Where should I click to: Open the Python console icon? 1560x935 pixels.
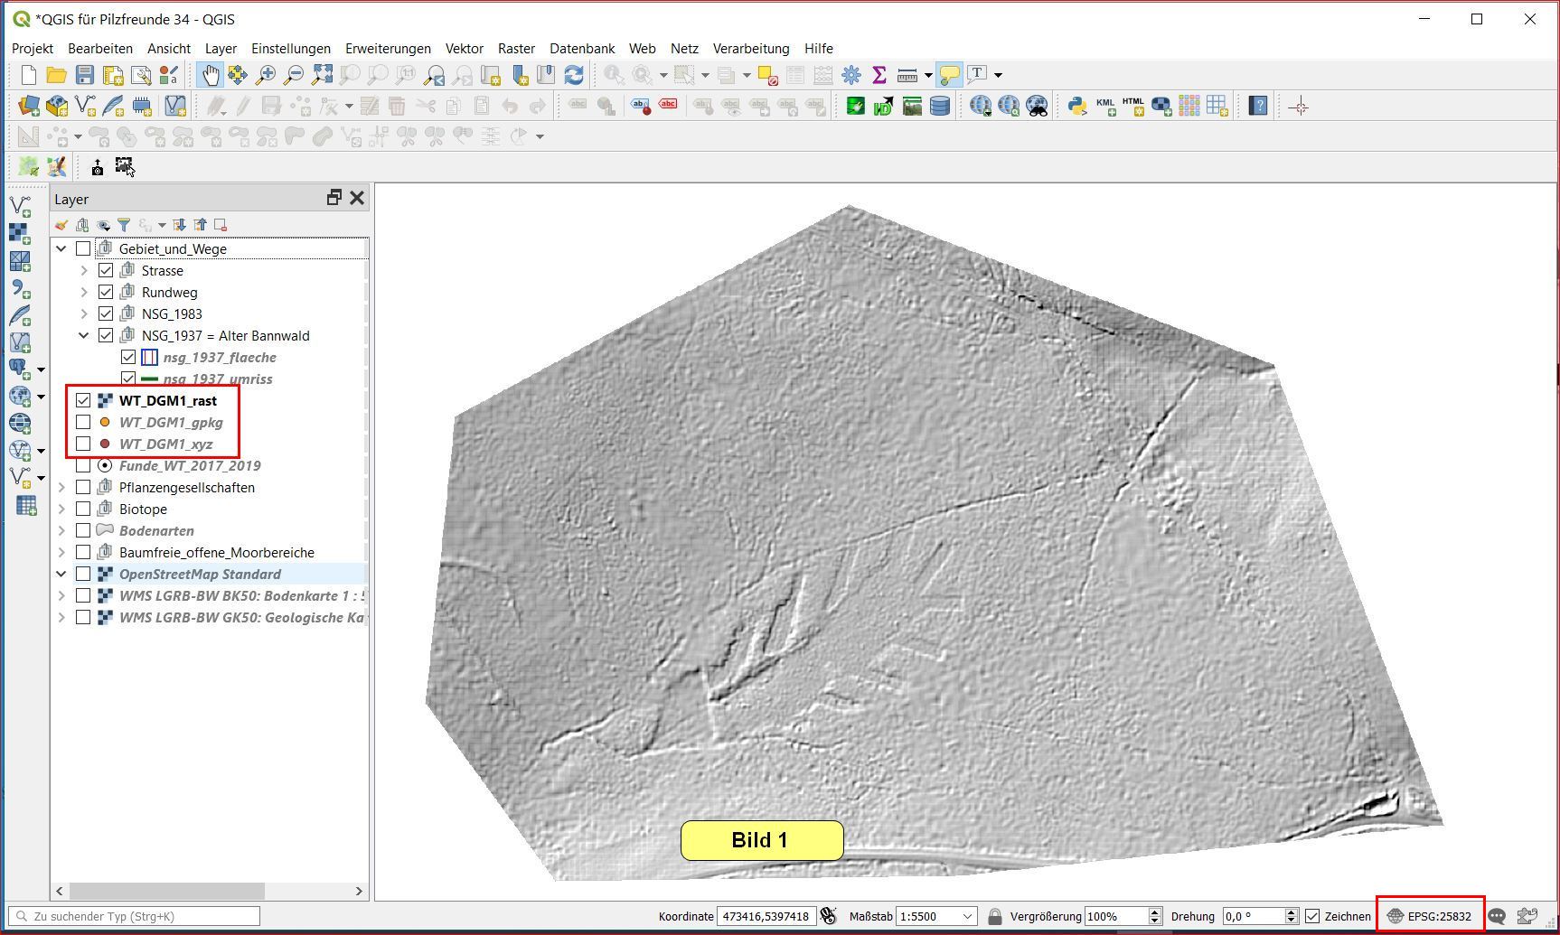pyautogui.click(x=1076, y=106)
